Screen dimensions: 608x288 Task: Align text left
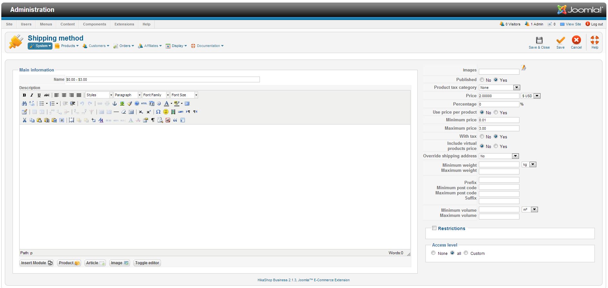point(56,95)
